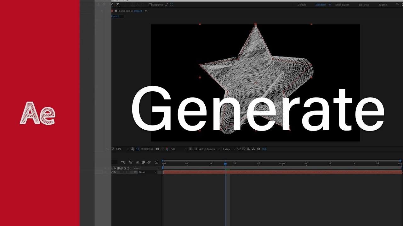The image size is (403, 226).
Task: Switch to the Eugene workspace
Action: (x=383, y=5)
